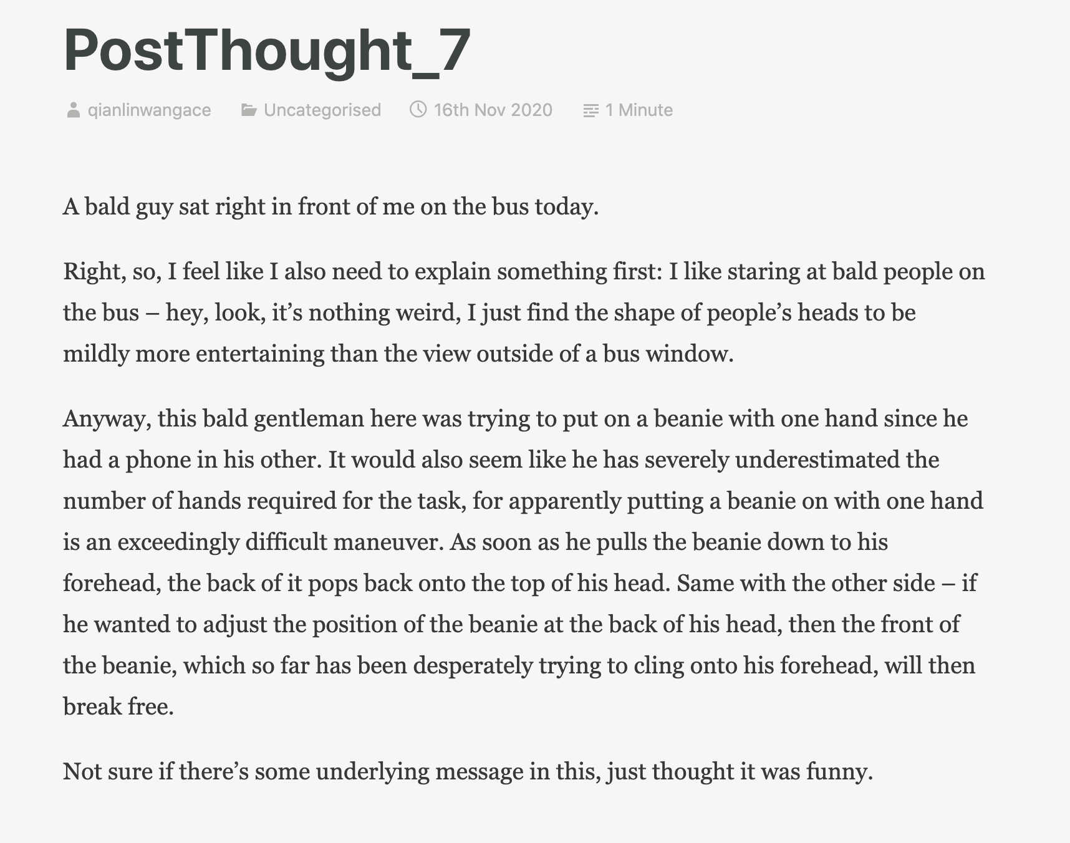The width and height of the screenshot is (1070, 843).
Task: Click the phrase 'break free.' ending the paragraph
Action: (x=118, y=706)
